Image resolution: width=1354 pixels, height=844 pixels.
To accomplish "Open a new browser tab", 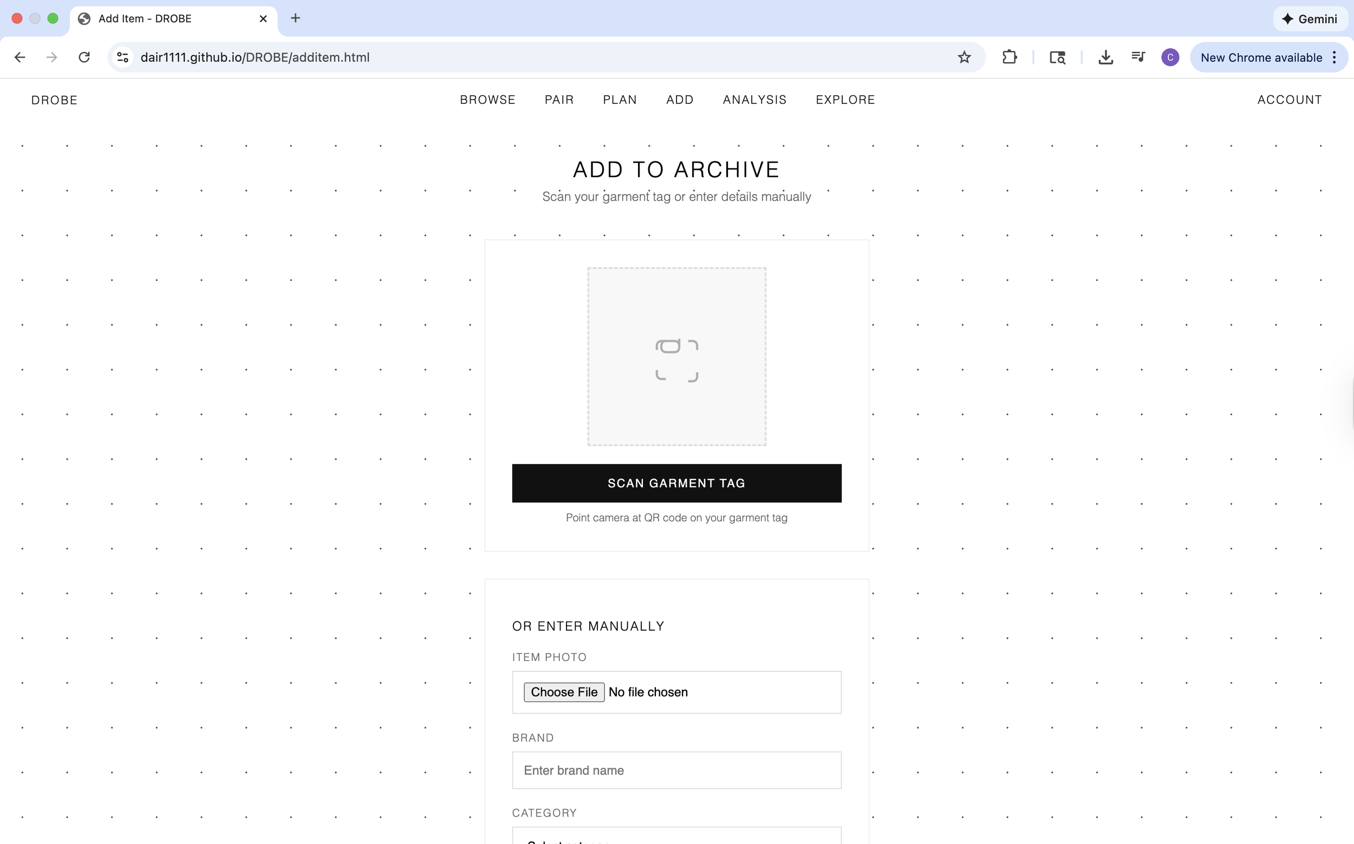I will [x=295, y=18].
